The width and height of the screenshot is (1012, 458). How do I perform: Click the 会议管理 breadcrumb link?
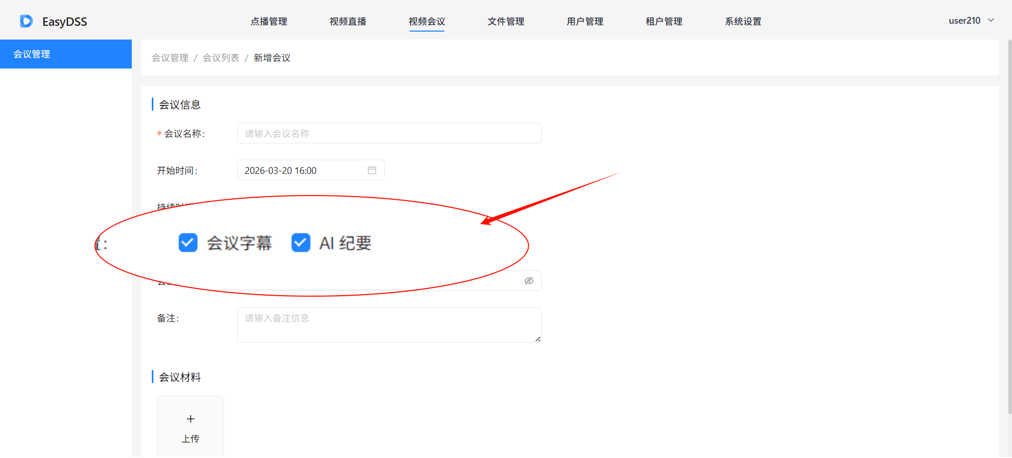click(170, 58)
